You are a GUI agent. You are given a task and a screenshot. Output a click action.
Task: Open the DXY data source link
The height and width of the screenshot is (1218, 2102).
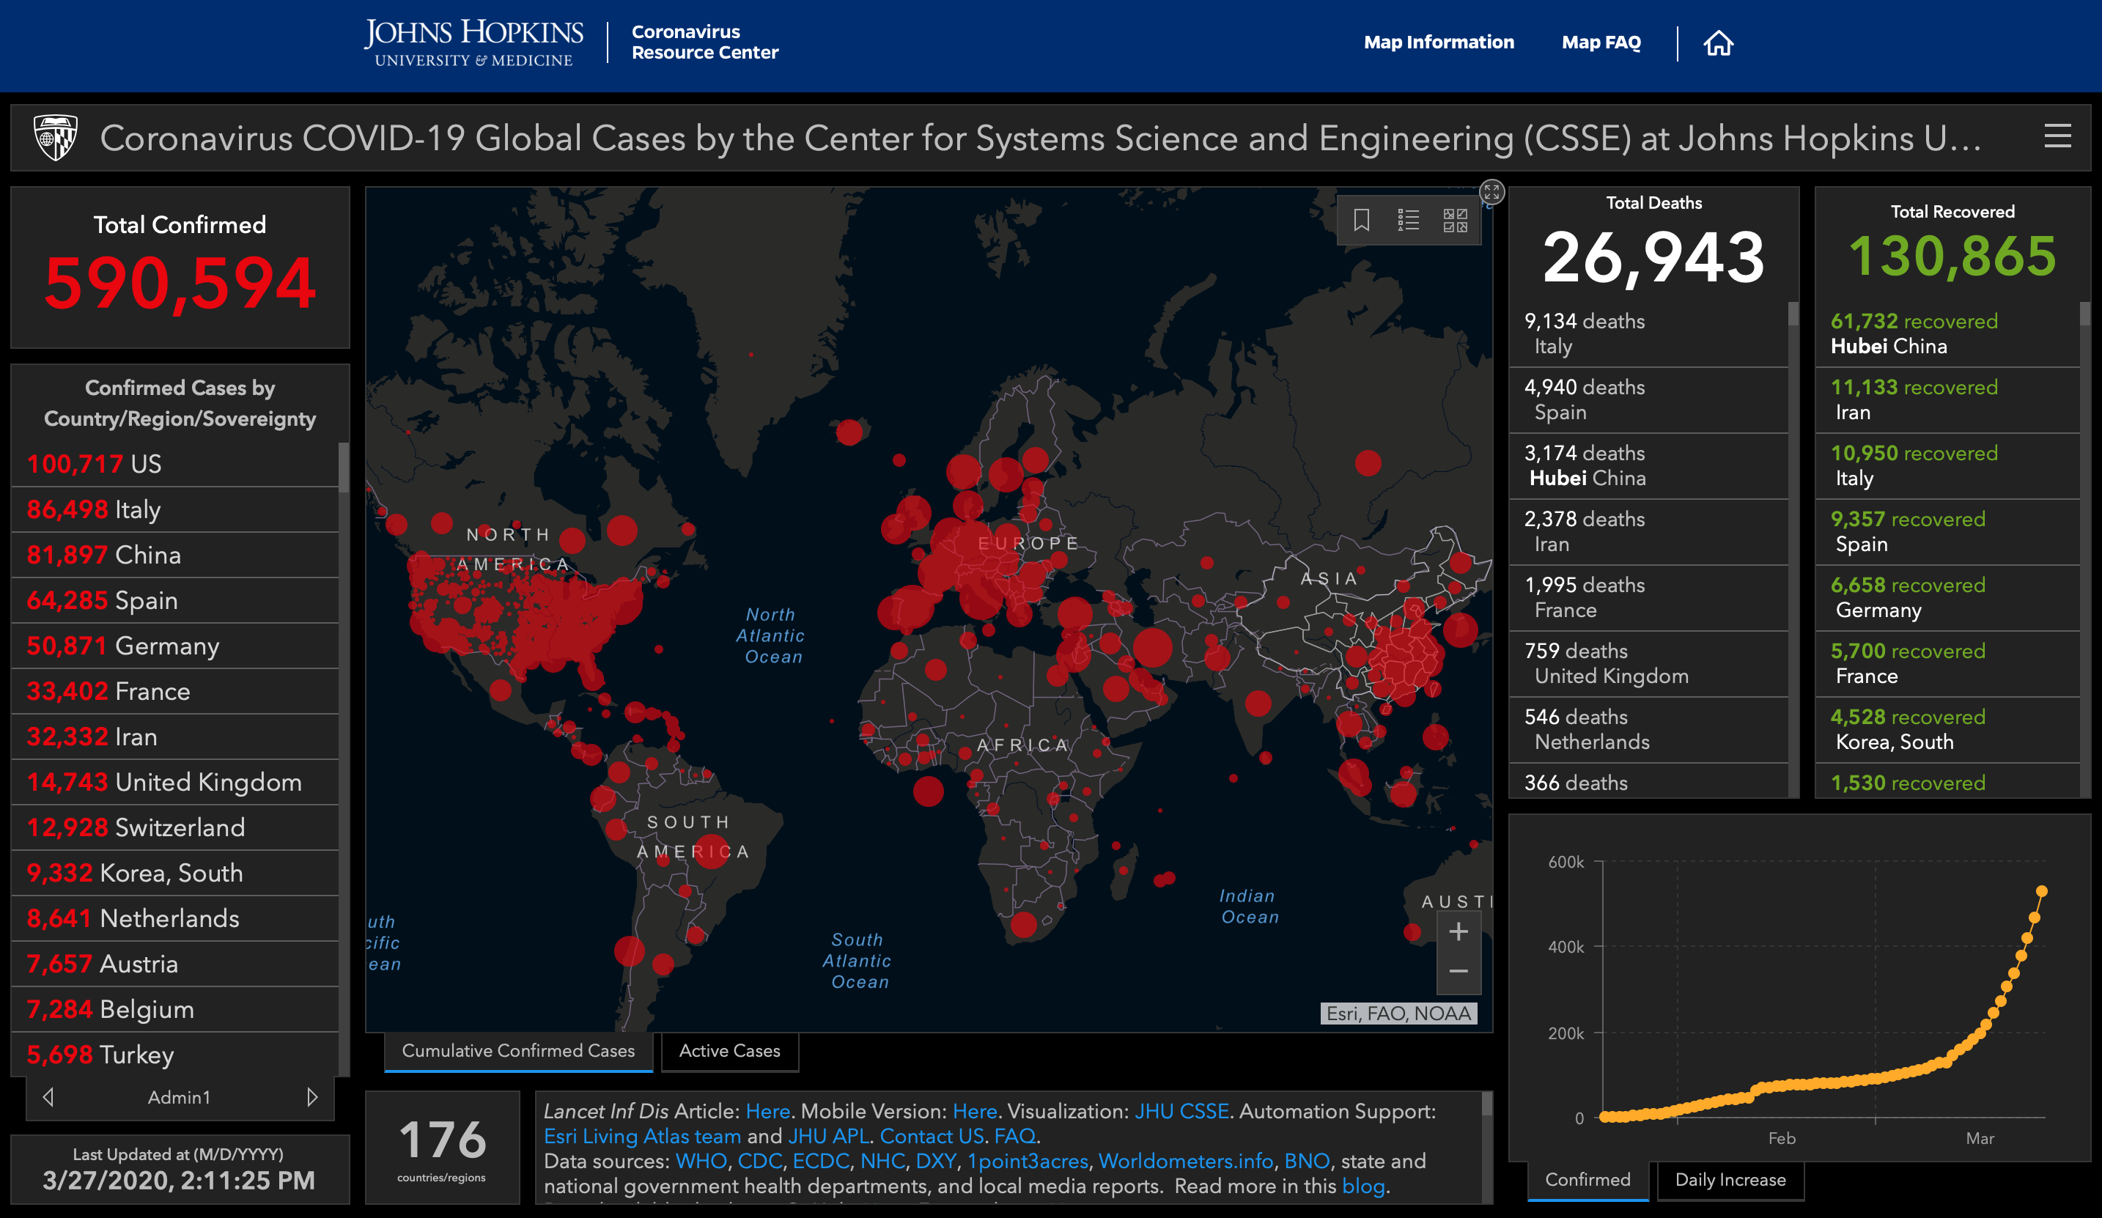click(936, 1162)
